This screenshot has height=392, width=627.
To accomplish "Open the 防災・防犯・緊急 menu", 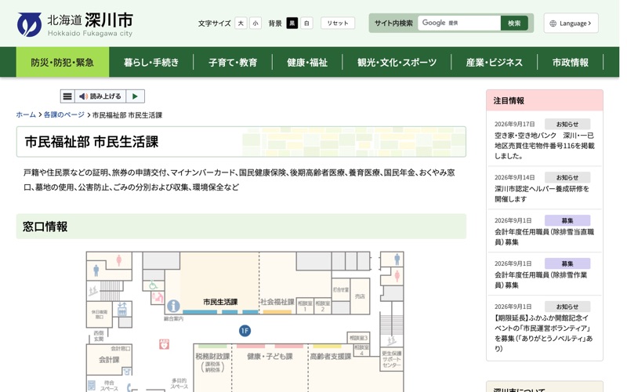I will click(63, 62).
